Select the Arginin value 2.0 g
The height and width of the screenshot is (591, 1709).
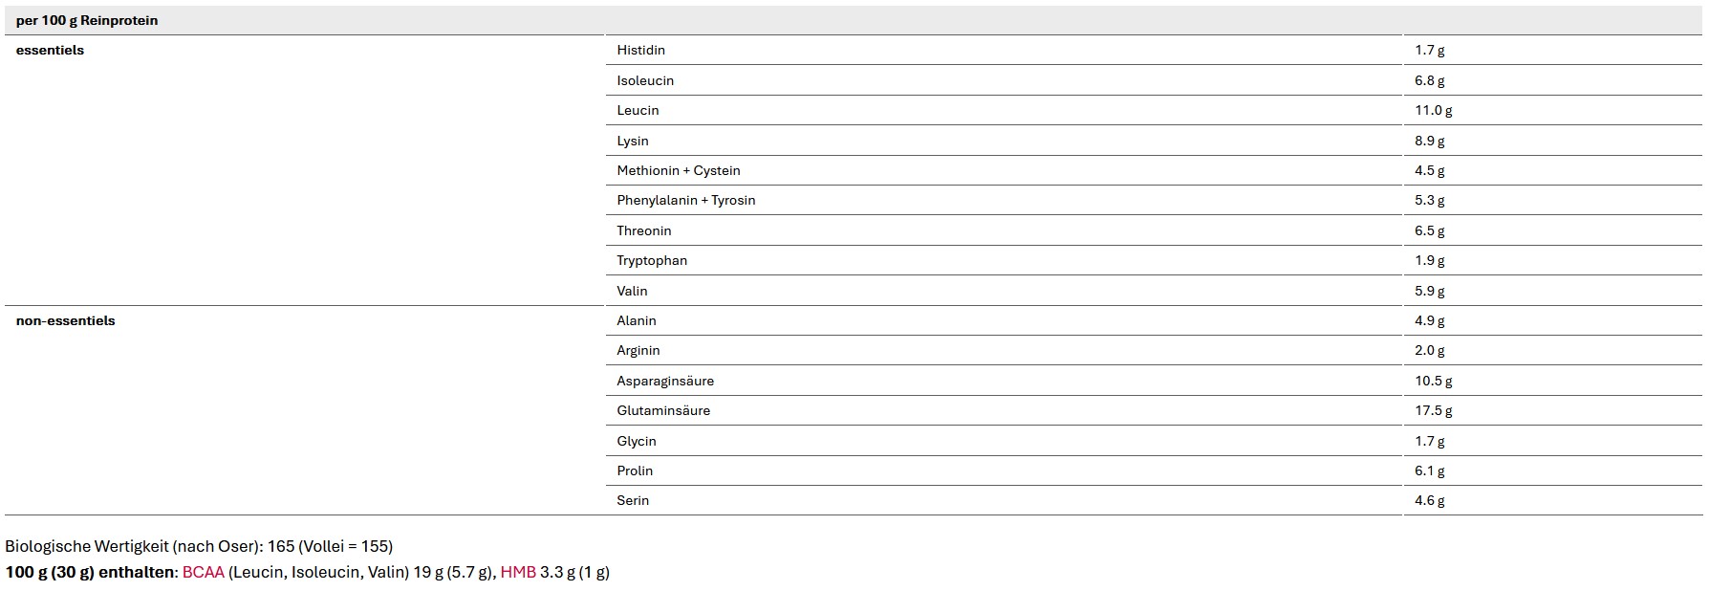click(1429, 350)
